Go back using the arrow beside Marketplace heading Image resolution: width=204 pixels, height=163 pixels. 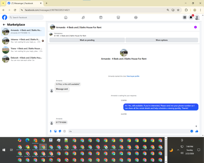[x=4, y=24]
